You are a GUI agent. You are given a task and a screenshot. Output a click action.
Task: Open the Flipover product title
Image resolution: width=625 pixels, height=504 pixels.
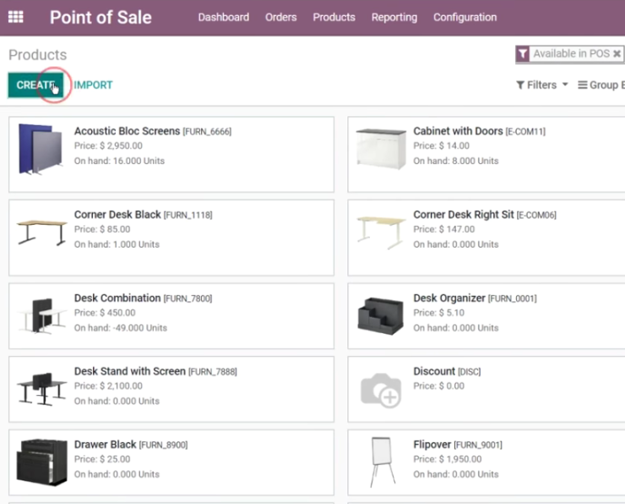(432, 444)
